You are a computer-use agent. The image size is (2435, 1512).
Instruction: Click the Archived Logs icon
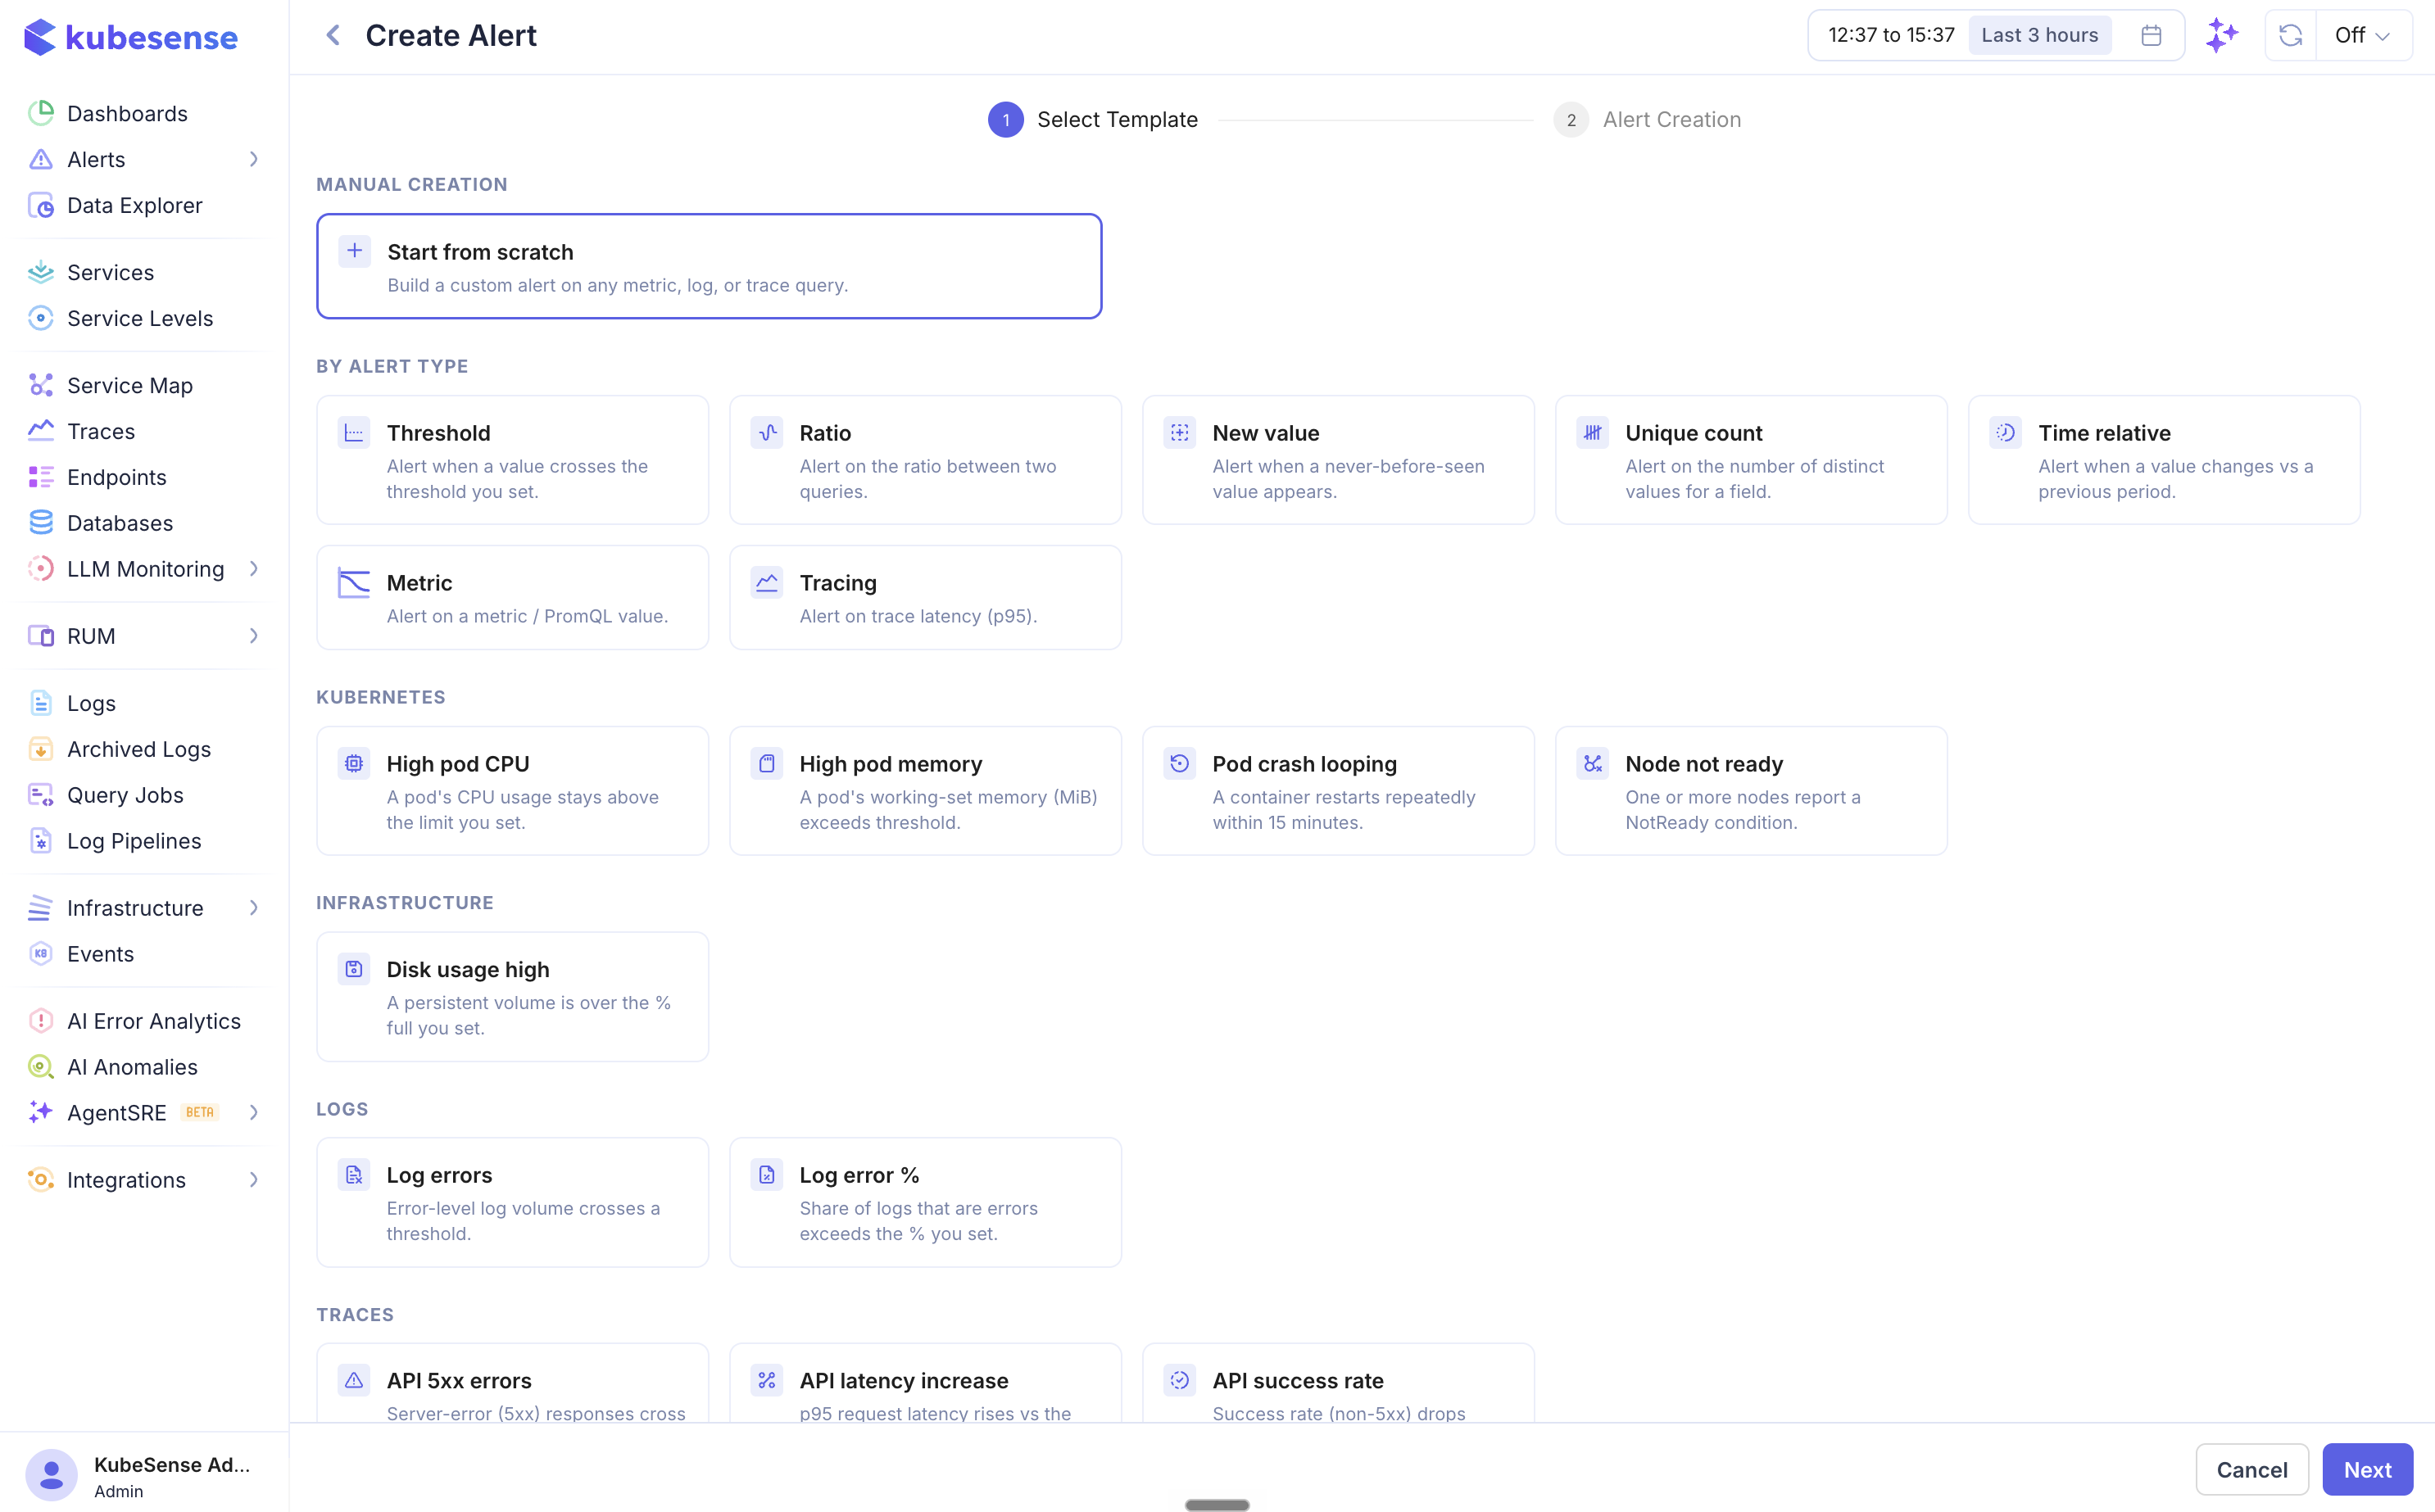(41, 749)
